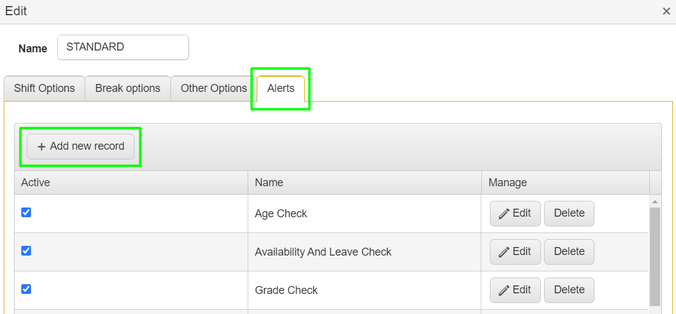Select the Other Options tab

(214, 88)
